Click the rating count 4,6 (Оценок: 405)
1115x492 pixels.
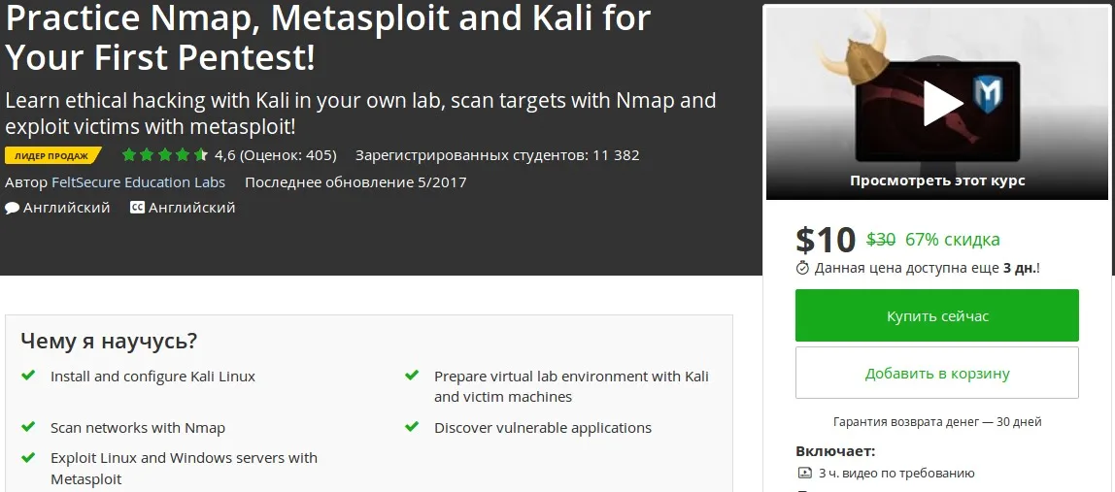pos(276,155)
